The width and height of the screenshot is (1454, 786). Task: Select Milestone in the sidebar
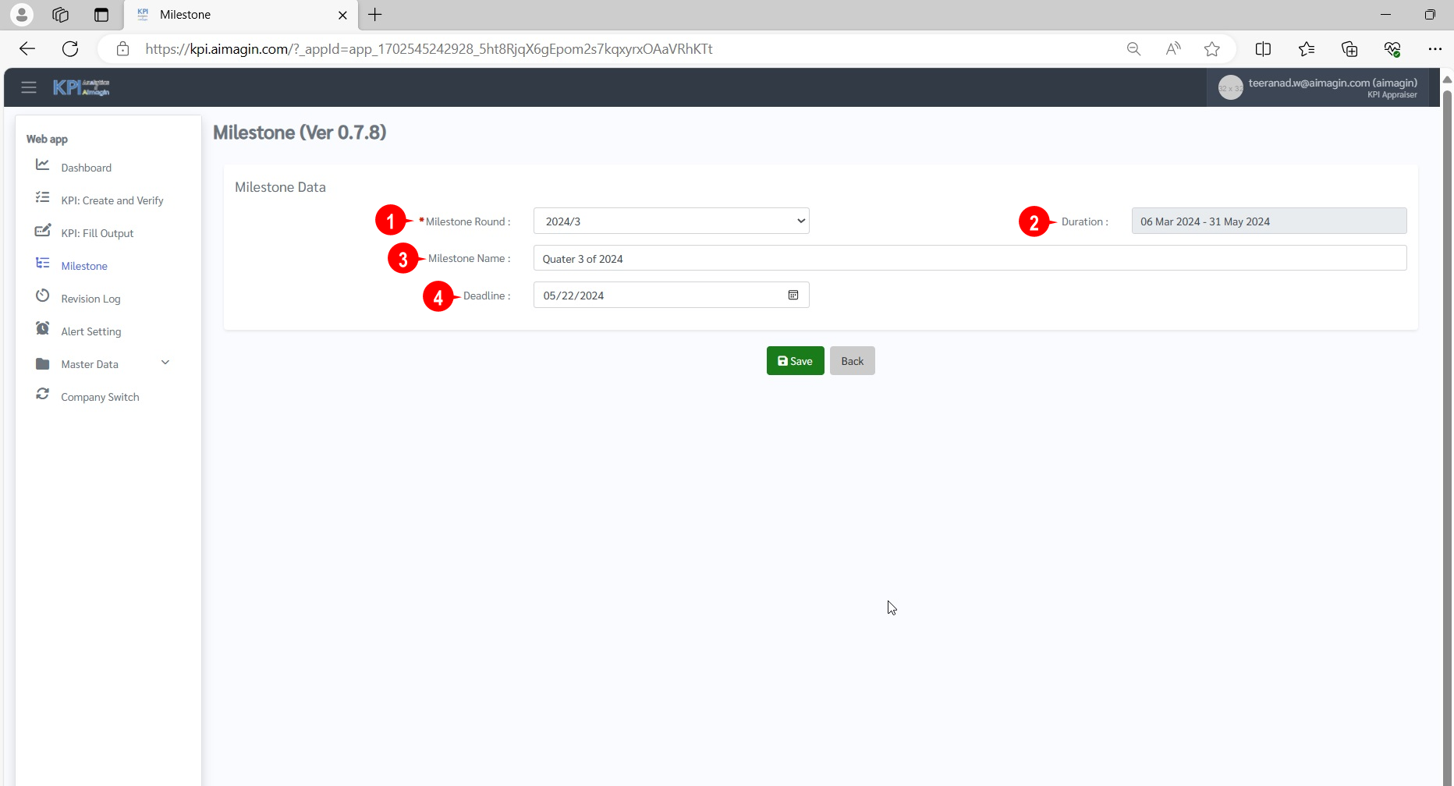pos(84,266)
